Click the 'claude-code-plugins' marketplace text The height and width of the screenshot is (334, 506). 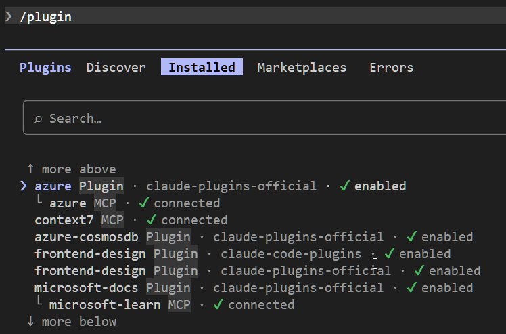pyautogui.click(x=291, y=254)
